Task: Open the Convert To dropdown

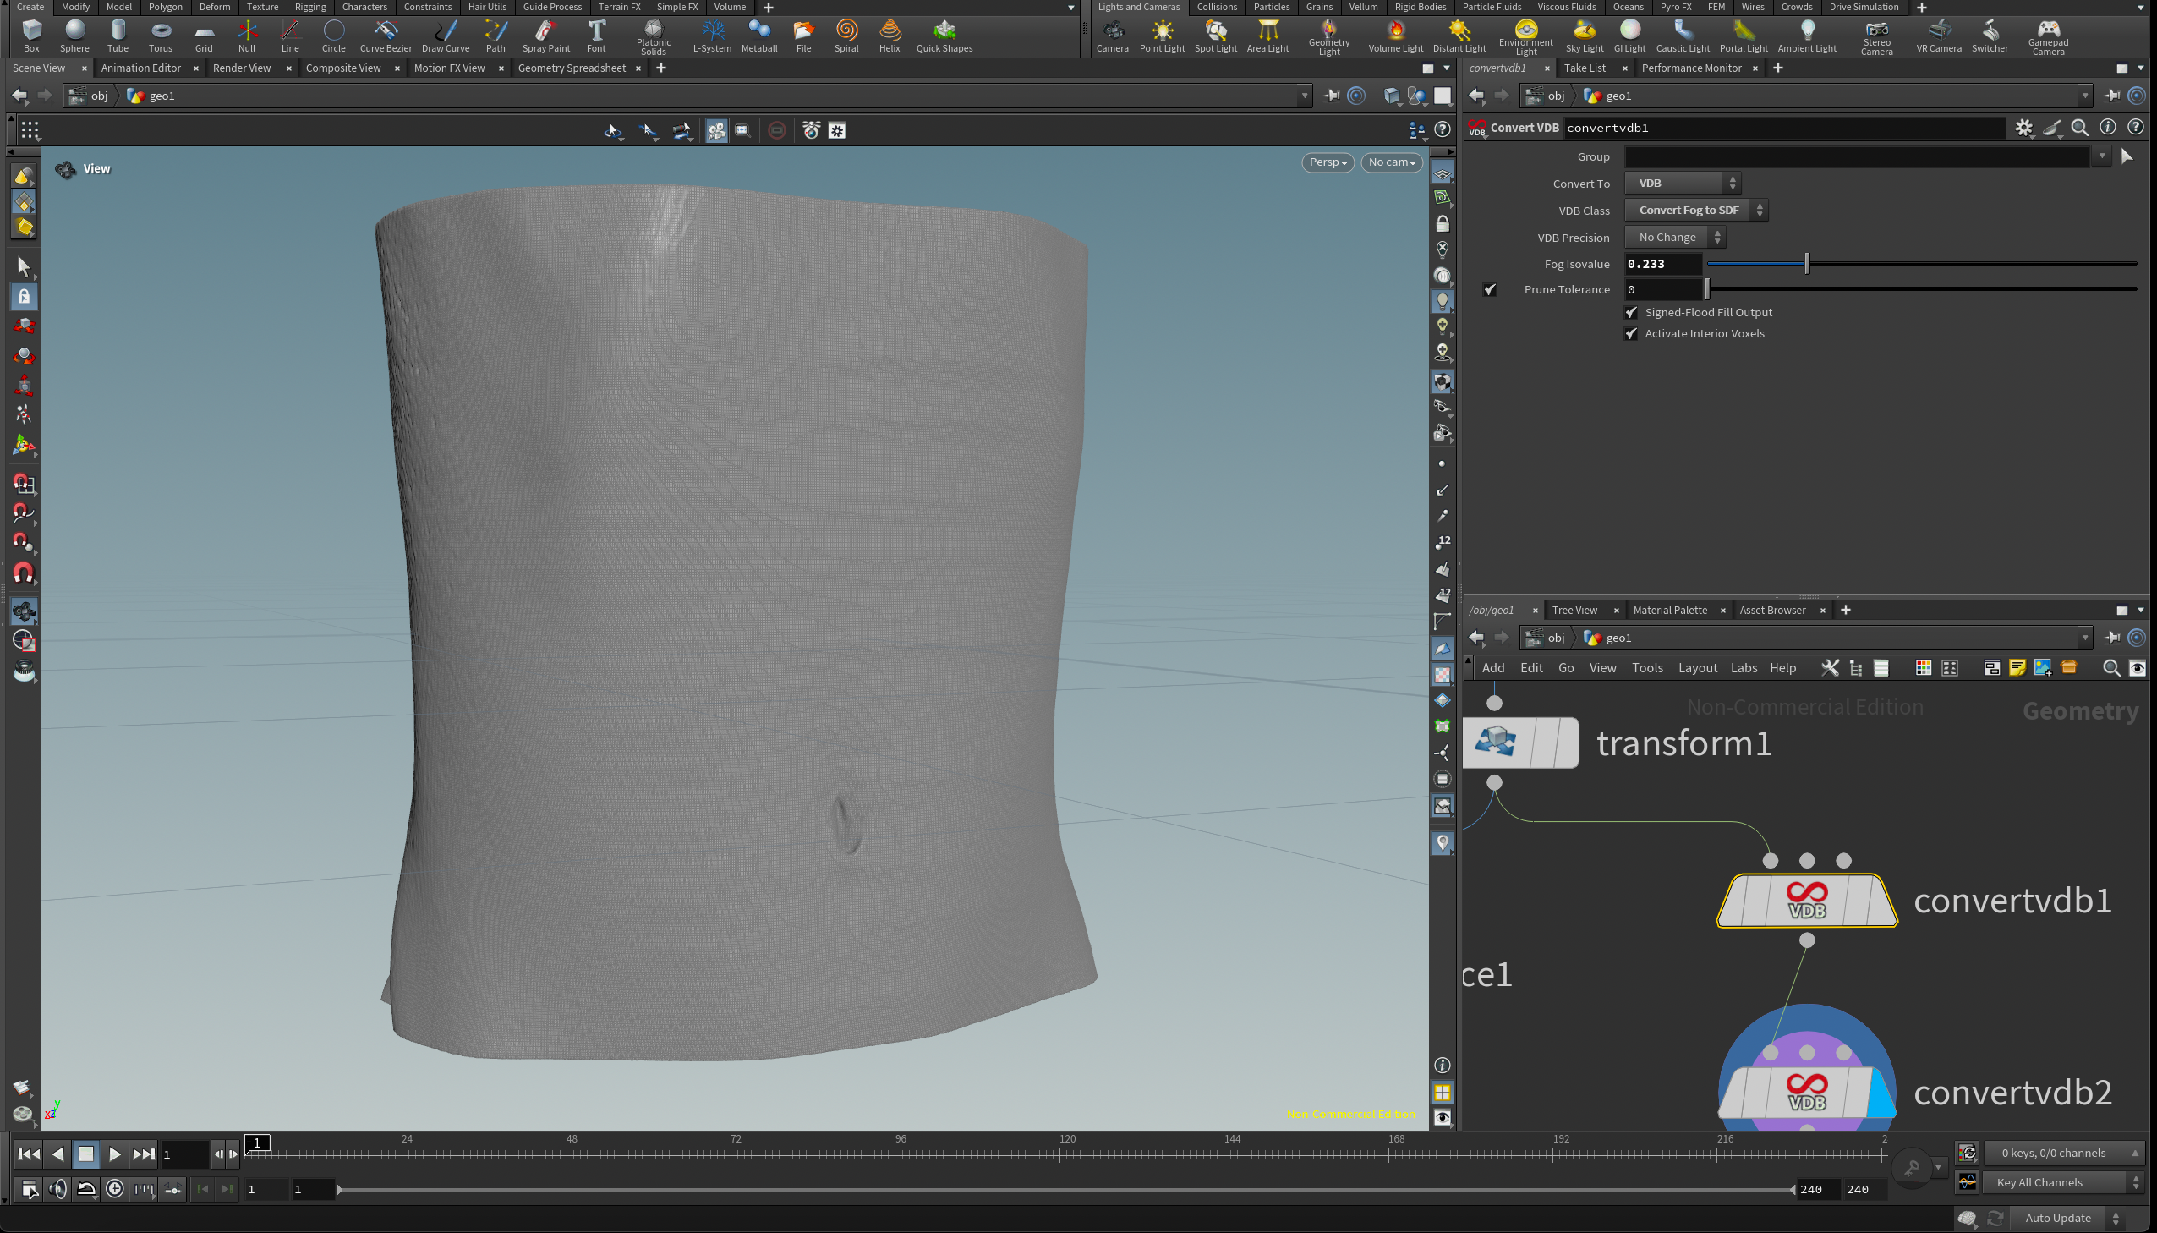Action: [x=1682, y=184]
